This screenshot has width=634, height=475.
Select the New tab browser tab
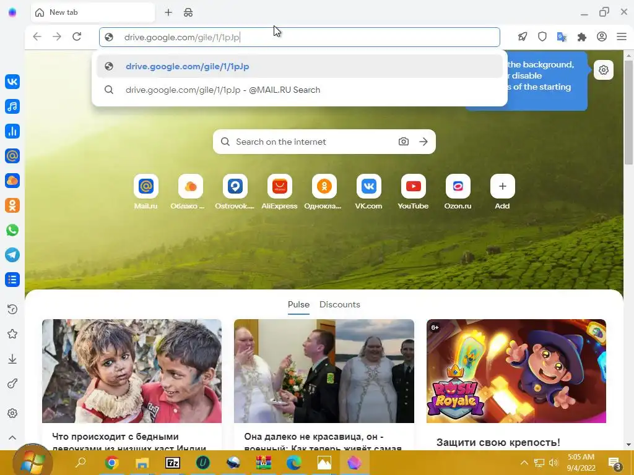[93, 12]
